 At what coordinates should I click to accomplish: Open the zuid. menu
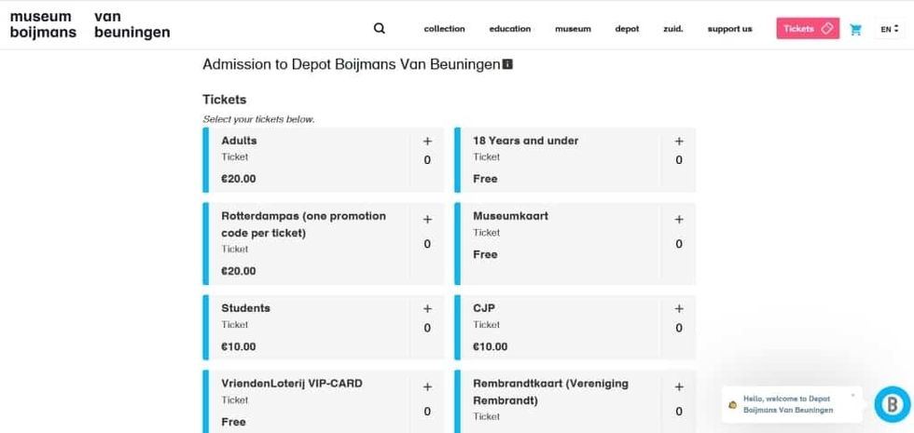[x=673, y=29]
